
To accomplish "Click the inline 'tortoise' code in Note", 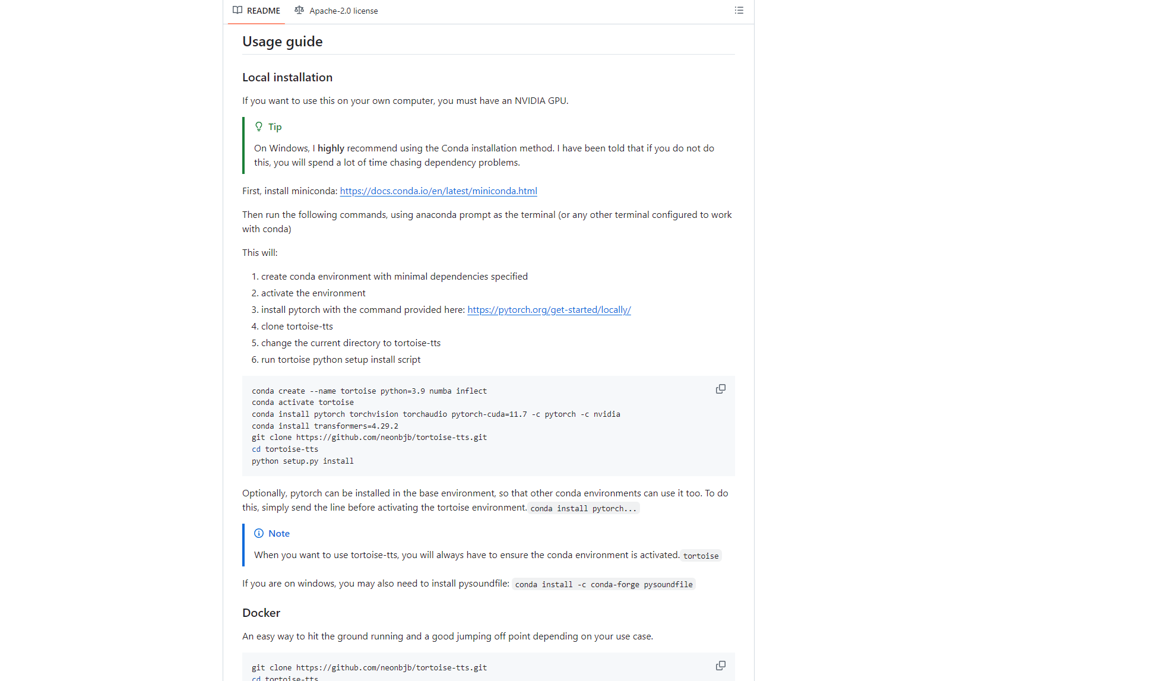I will coord(701,556).
